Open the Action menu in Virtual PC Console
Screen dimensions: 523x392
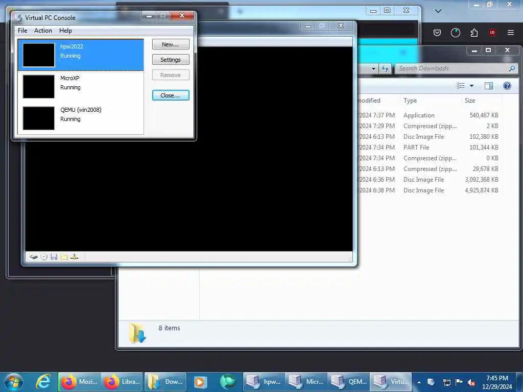(43, 30)
